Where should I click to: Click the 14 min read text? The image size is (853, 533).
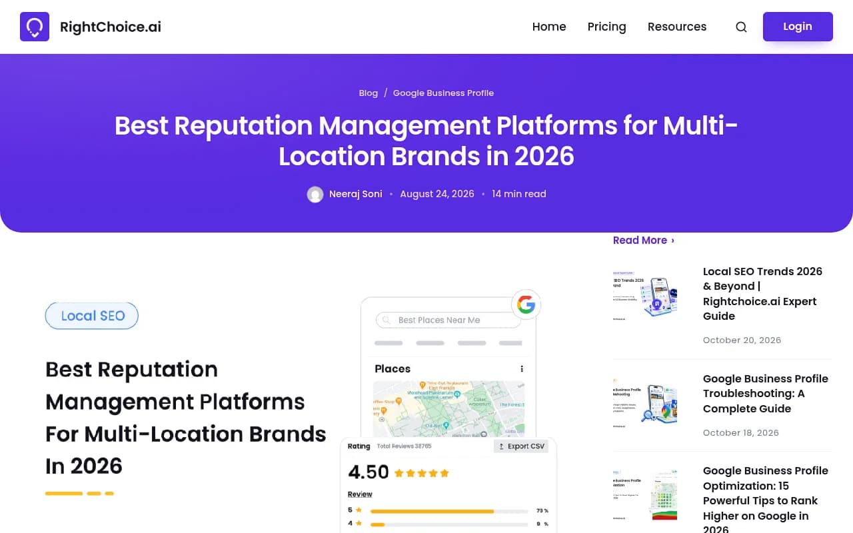tap(519, 194)
